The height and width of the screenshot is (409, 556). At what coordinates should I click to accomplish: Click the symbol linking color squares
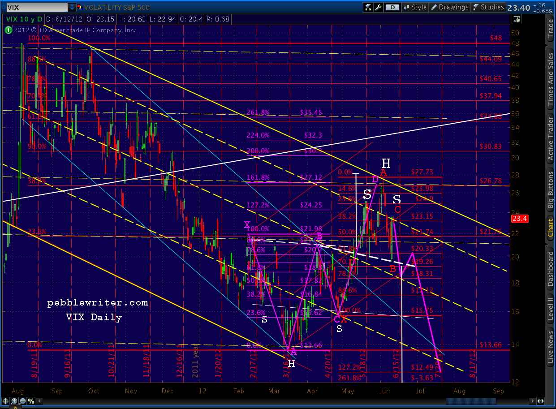click(80, 7)
